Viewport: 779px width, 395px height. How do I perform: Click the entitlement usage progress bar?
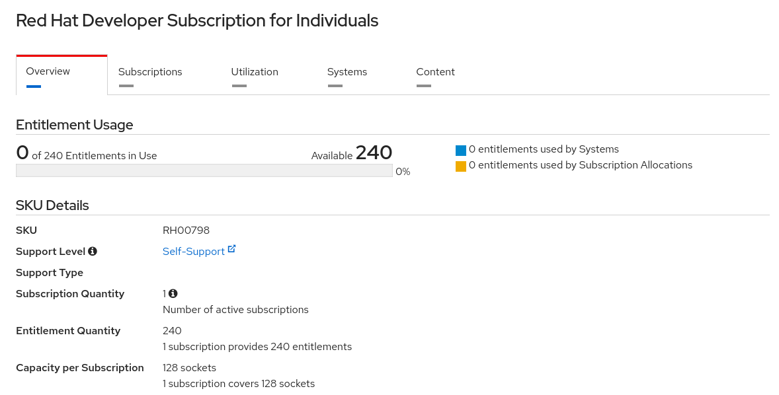[x=204, y=170]
